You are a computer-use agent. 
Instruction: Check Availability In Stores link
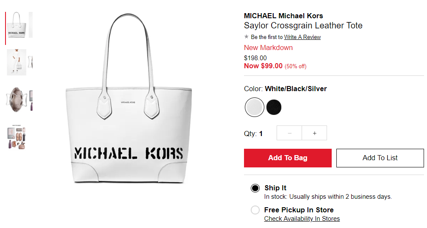(x=302, y=219)
